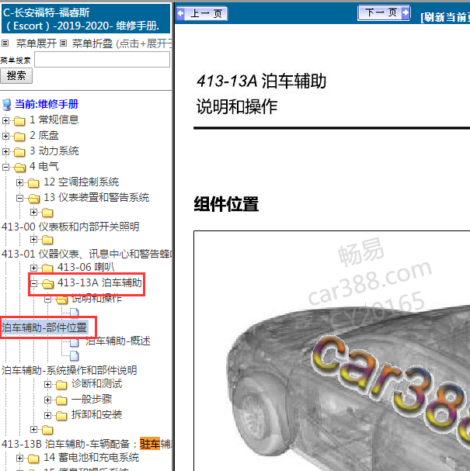This screenshot has width=470, height=471.
Task: Select 14 蓄电池和充电系统 in the tree
Action: pyautogui.click(x=91, y=458)
